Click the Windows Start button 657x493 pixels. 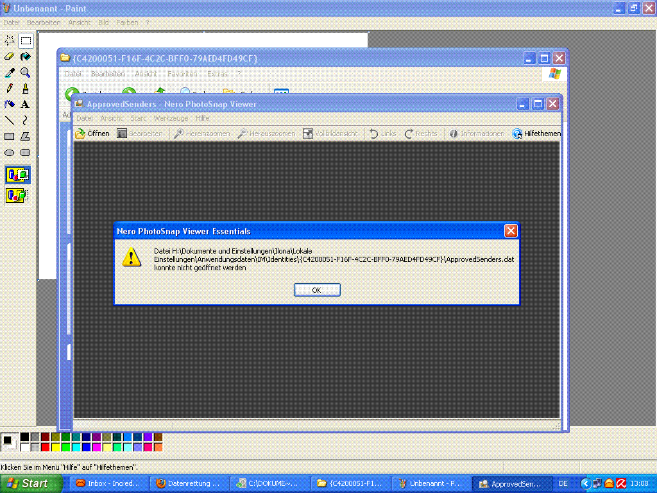click(x=30, y=483)
